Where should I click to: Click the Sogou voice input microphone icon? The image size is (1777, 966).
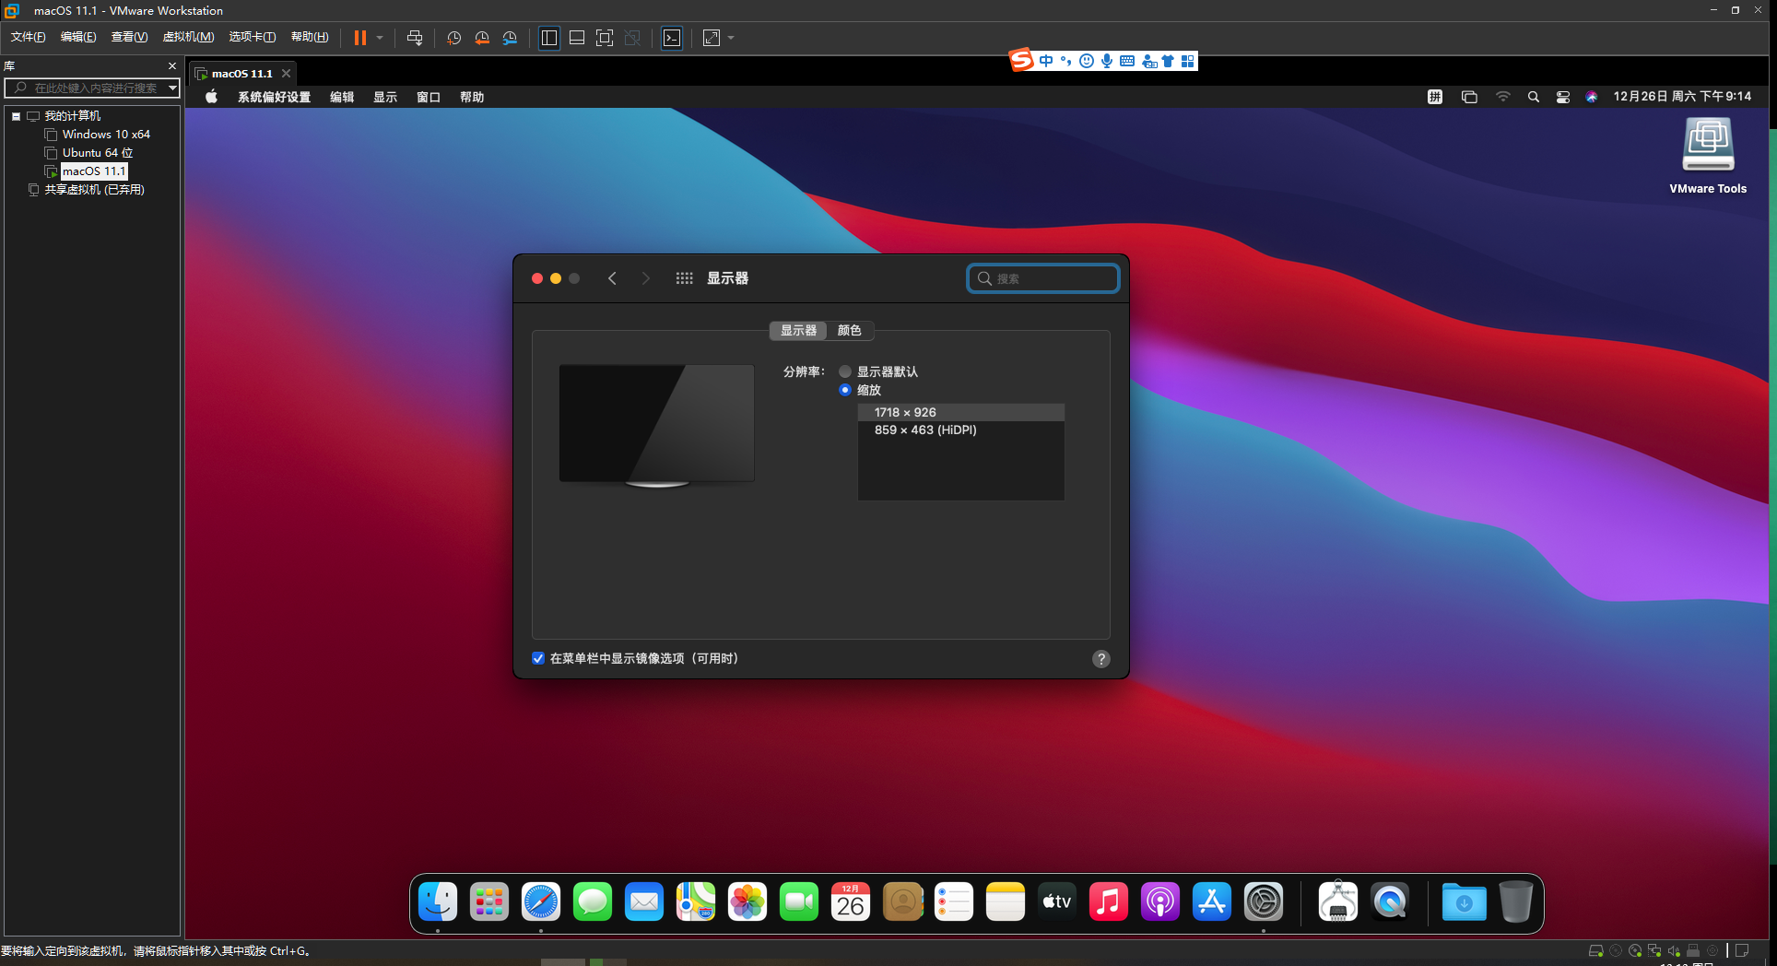pyautogui.click(x=1107, y=61)
